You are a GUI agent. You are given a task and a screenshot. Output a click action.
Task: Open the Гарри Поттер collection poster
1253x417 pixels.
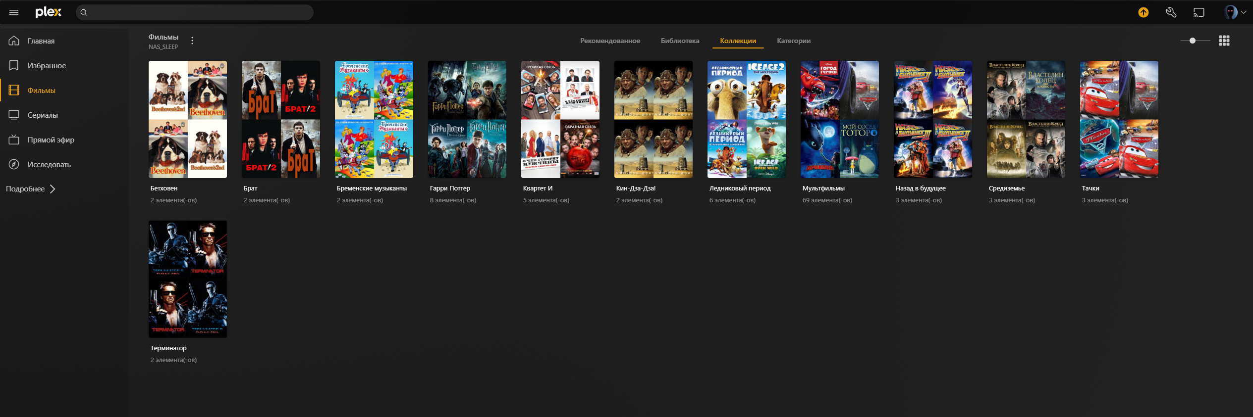(467, 119)
